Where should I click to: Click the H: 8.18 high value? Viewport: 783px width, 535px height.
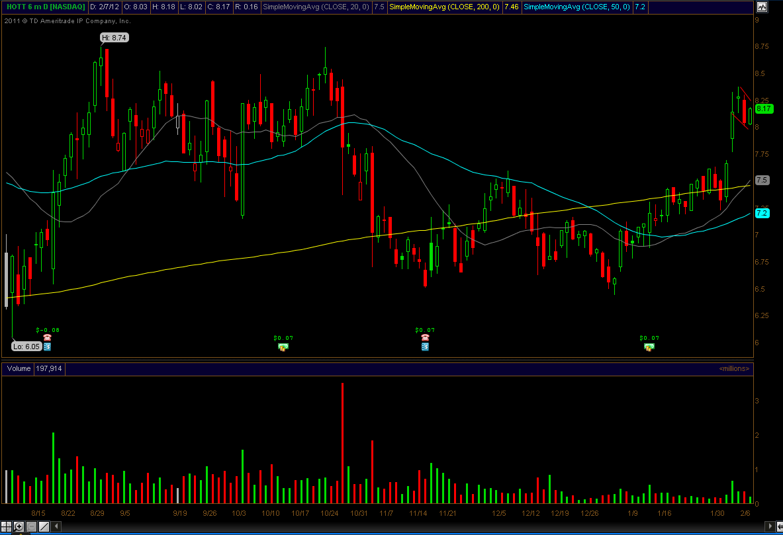163,7
